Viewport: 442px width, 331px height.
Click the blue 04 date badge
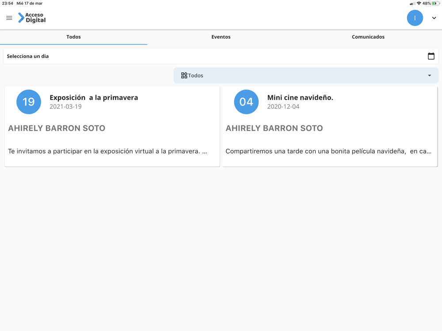tap(246, 102)
